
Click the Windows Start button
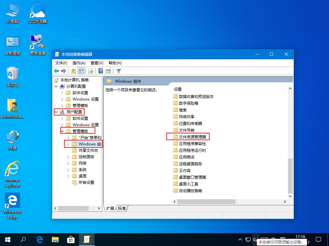pos(7,239)
